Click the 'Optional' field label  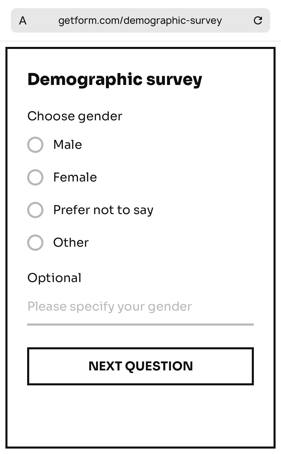pos(54,278)
